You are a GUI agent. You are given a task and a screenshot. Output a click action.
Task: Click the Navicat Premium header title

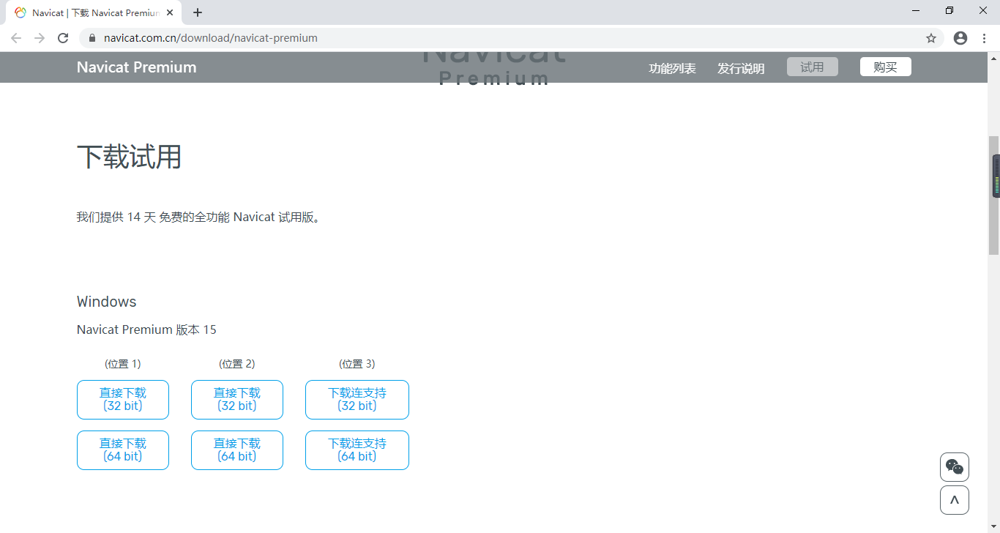[x=137, y=67]
